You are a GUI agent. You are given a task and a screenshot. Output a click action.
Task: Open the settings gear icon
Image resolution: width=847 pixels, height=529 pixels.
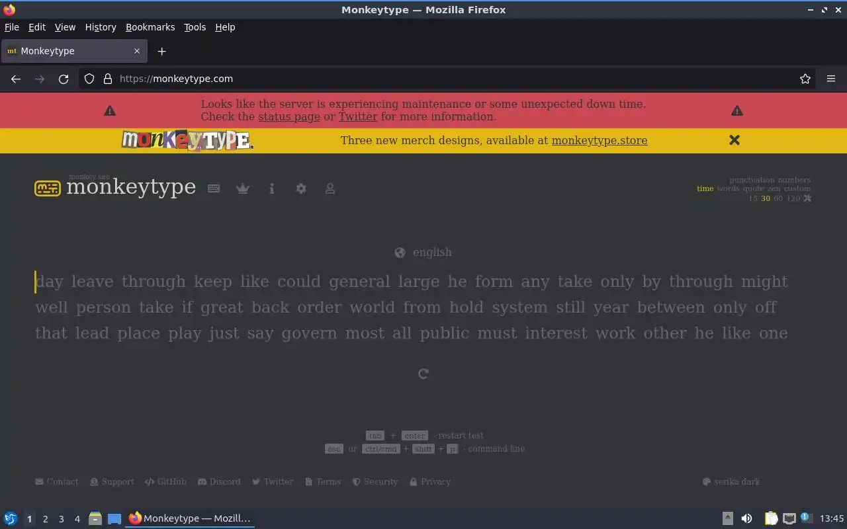point(301,188)
